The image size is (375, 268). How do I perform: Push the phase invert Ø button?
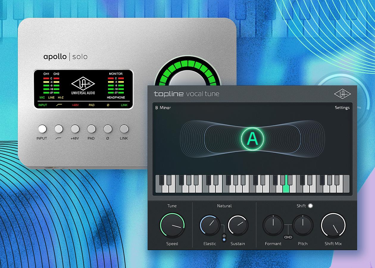point(108,129)
